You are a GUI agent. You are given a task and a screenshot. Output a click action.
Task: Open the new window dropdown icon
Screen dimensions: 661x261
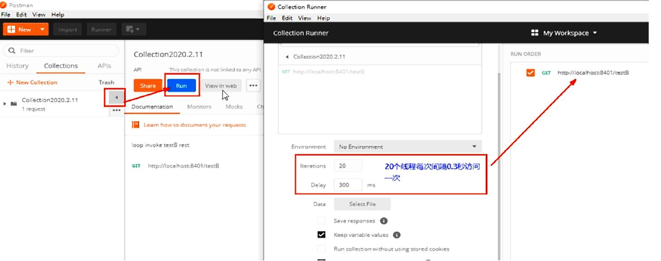pyautogui.click(x=133, y=29)
